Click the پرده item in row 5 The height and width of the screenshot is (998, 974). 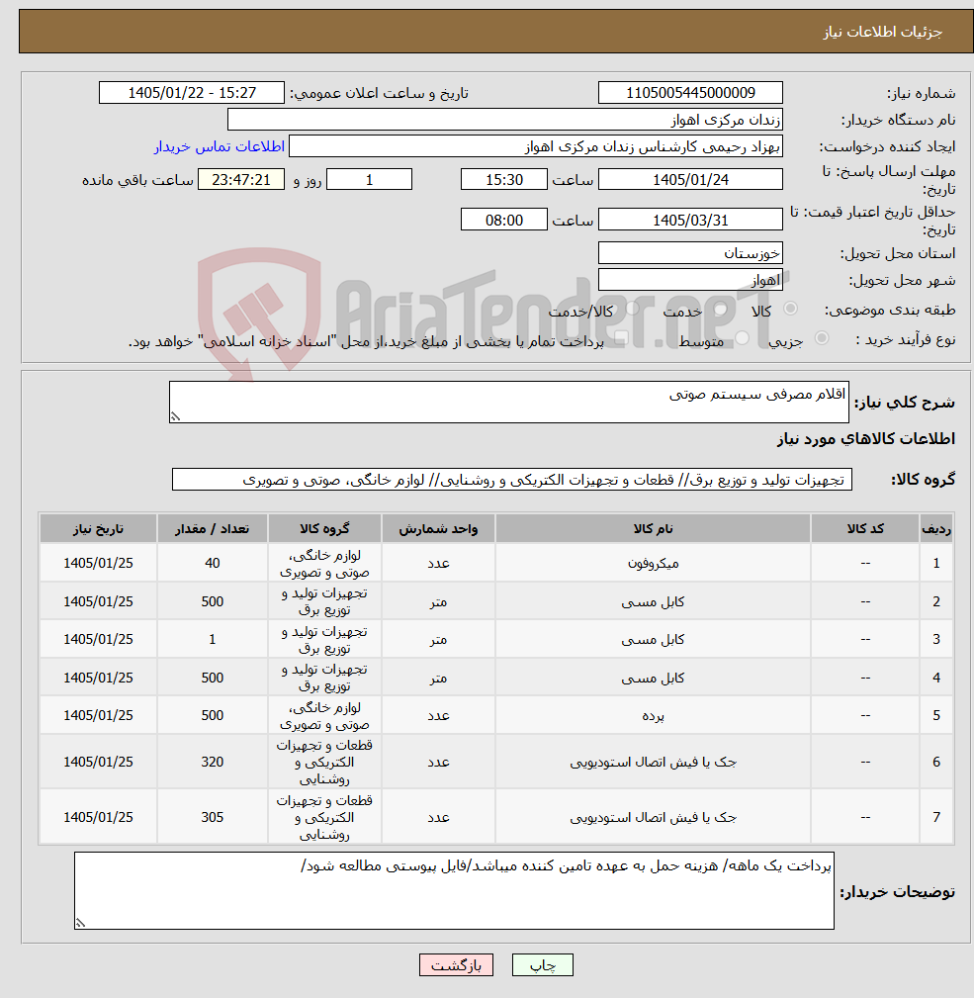[653, 715]
